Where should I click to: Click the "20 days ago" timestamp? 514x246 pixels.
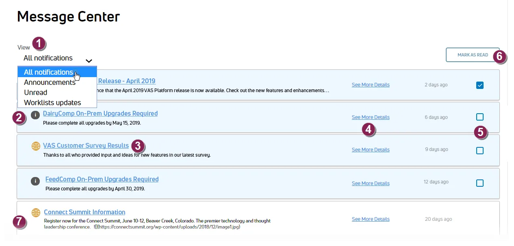tap(438, 219)
